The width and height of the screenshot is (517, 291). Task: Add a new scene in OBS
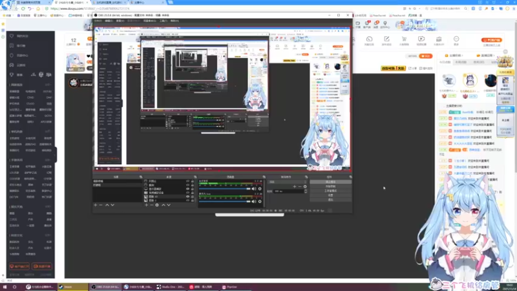(x=96, y=205)
